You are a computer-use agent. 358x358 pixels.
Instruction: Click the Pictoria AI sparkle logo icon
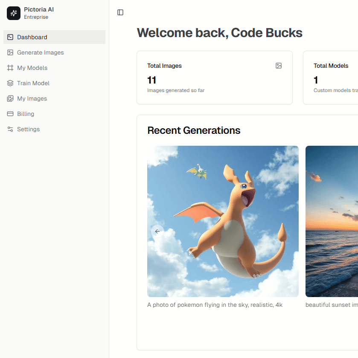pyautogui.click(x=14, y=13)
